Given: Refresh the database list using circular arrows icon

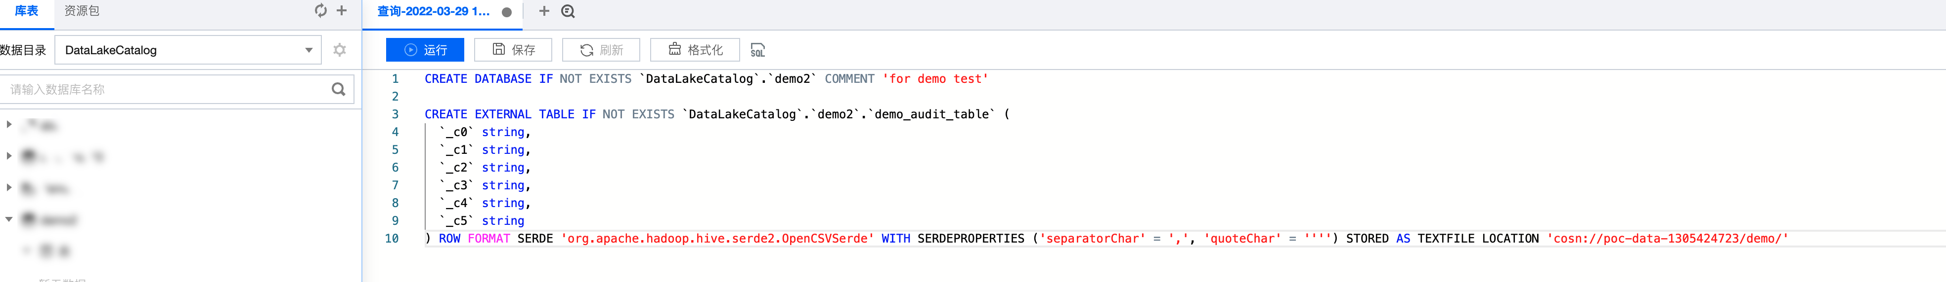Looking at the screenshot, I should coord(320,10).
